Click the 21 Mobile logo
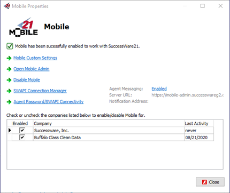Viewport: 230px width, 193px height. [24, 27]
